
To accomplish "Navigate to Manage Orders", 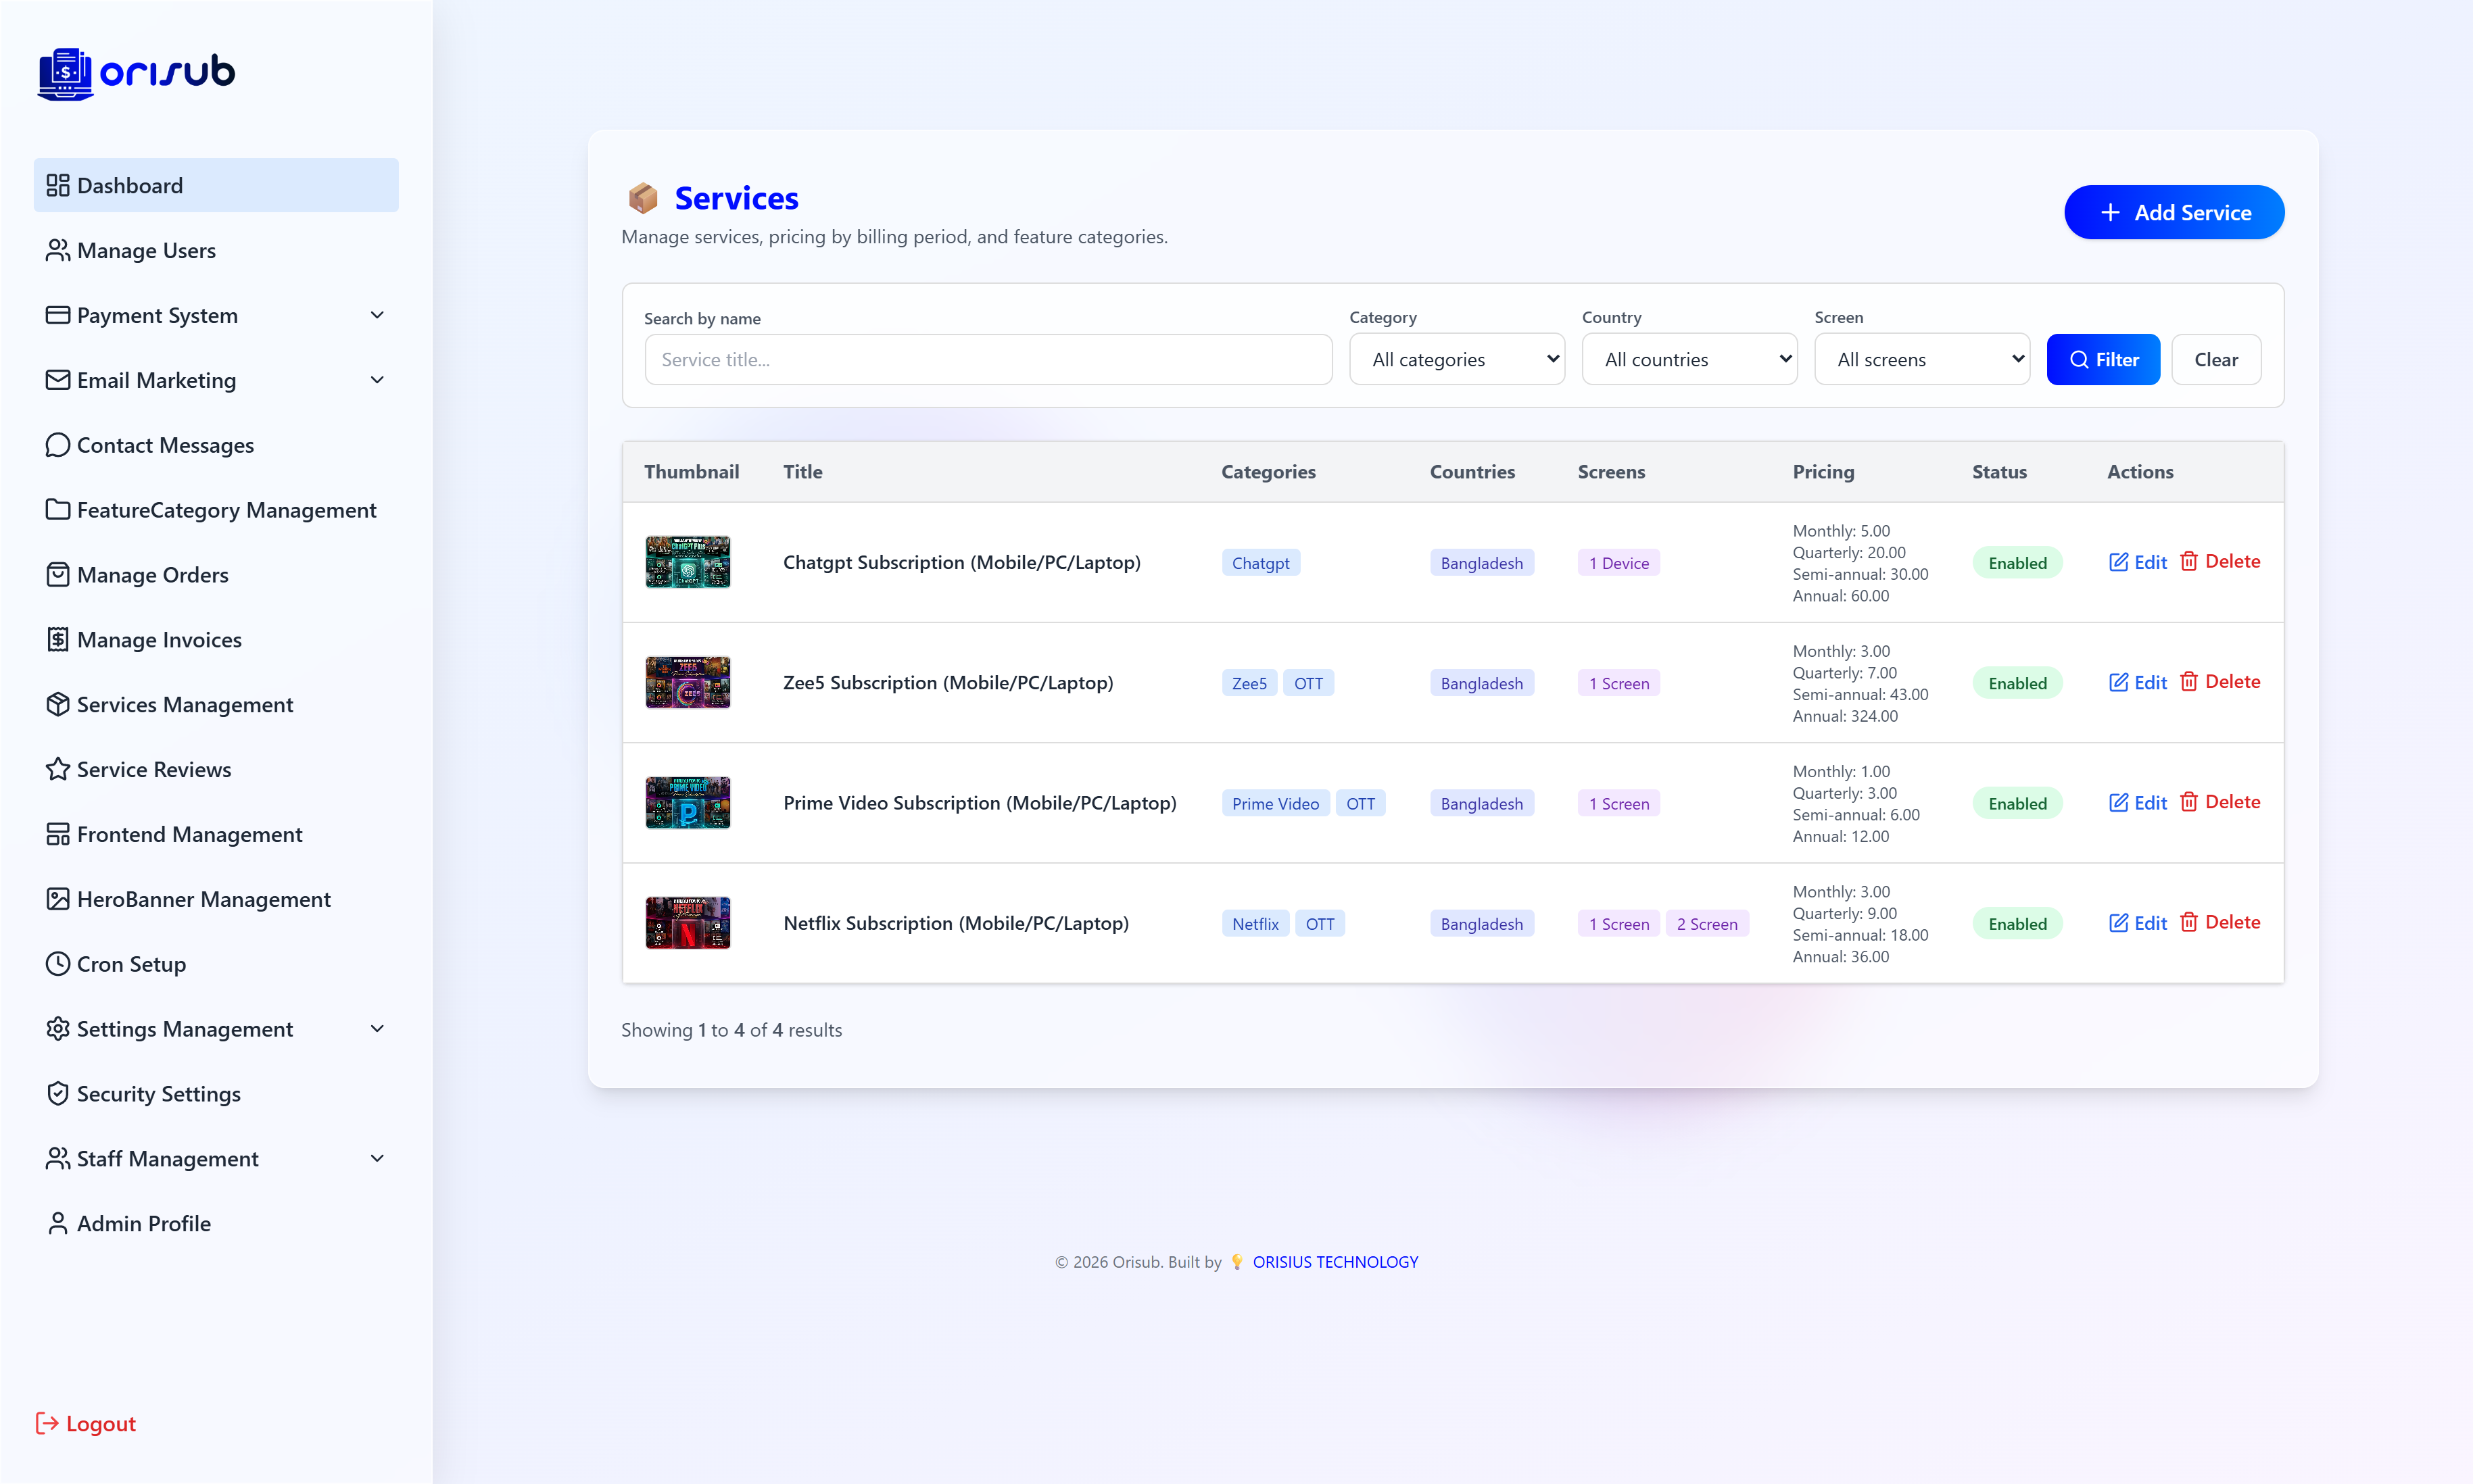I will point(216,575).
